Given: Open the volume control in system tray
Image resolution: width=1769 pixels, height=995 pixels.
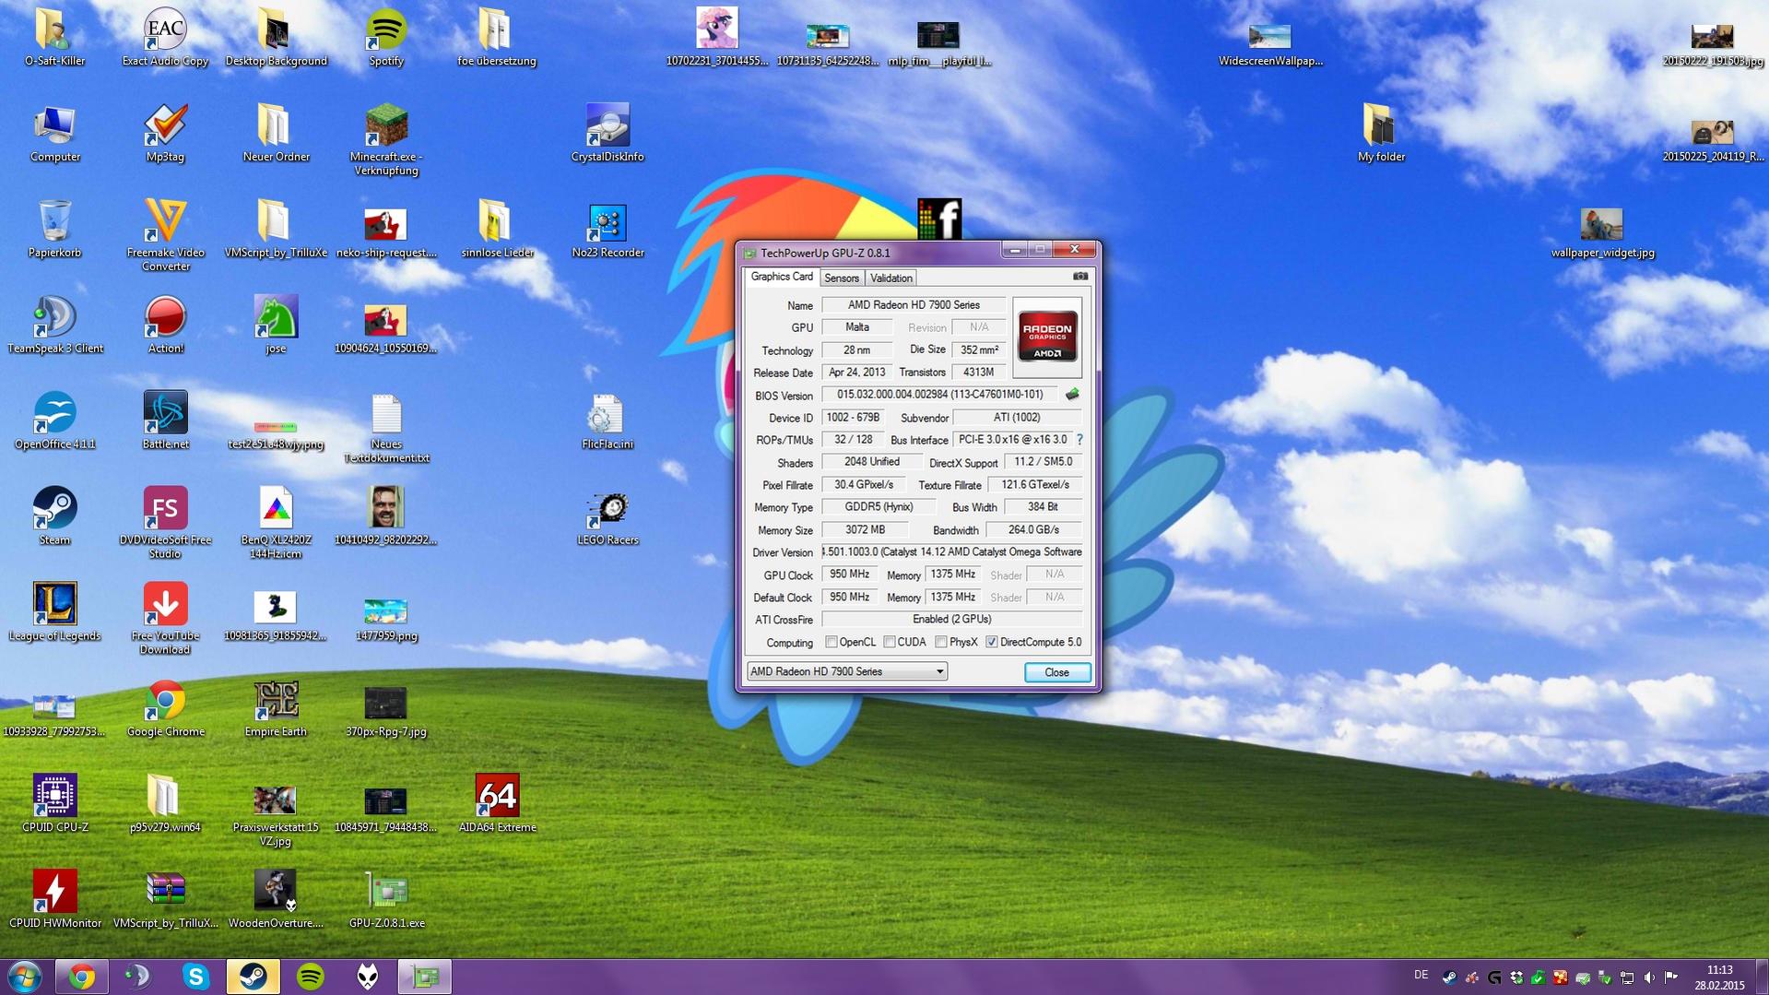Looking at the screenshot, I should (1649, 977).
